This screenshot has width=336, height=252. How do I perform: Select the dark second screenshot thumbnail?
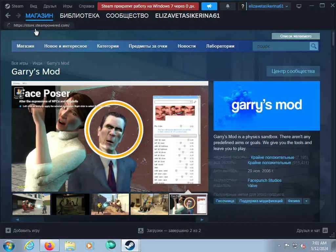[71, 204]
